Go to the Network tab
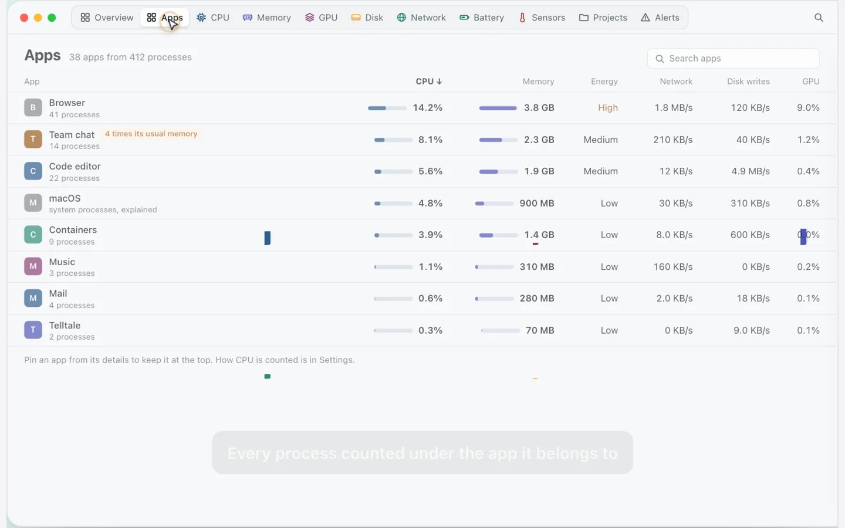 coord(421,18)
